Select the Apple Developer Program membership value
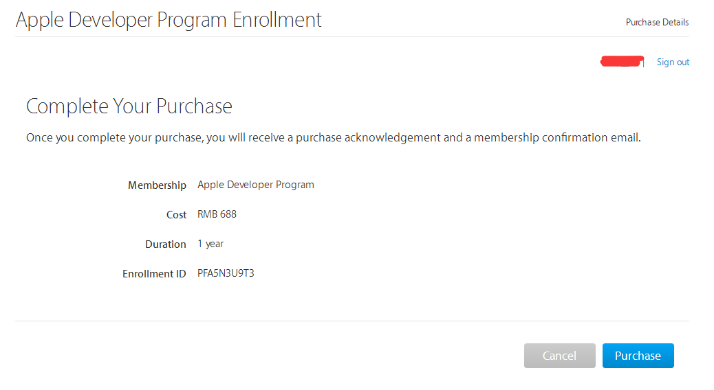Screen dimensions: 714x390 pyautogui.click(x=256, y=185)
